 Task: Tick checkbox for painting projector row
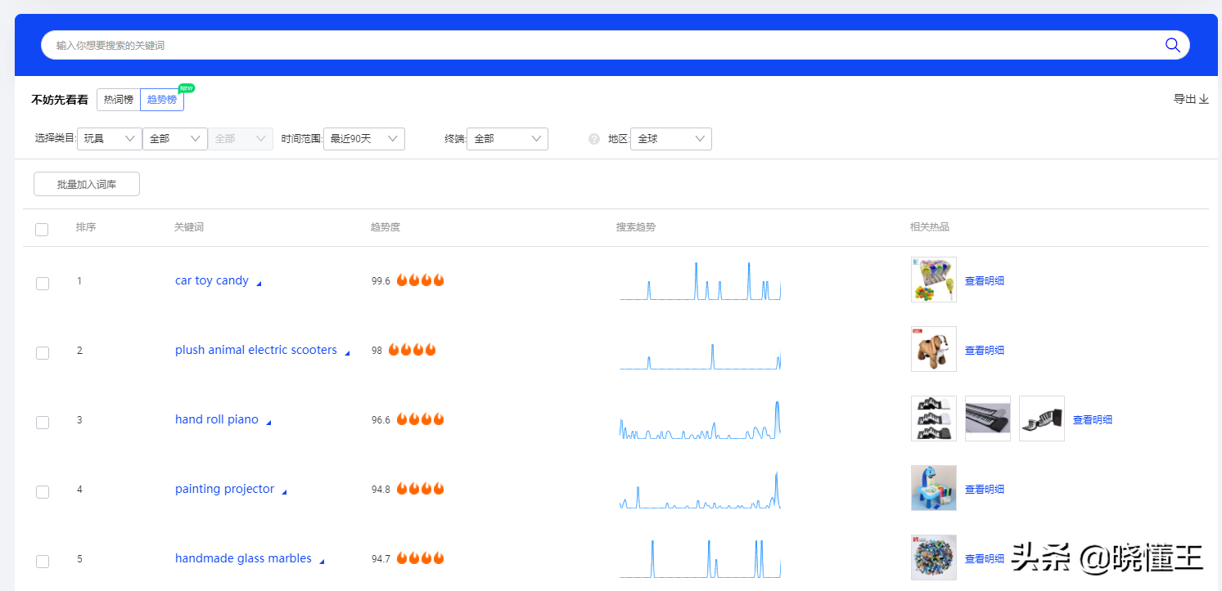[43, 492]
